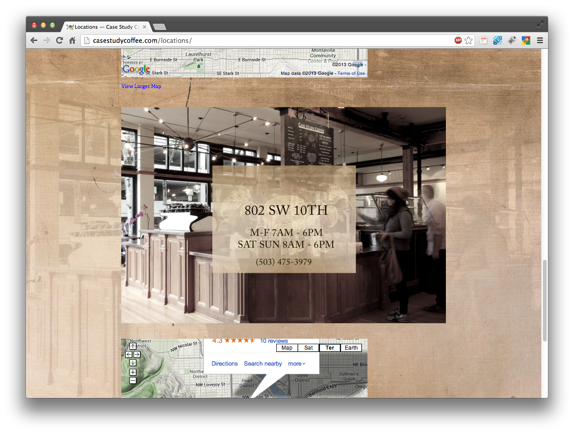Reload the locations page

[59, 41]
